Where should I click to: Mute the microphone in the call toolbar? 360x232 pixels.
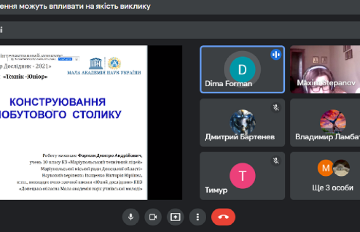131,217
